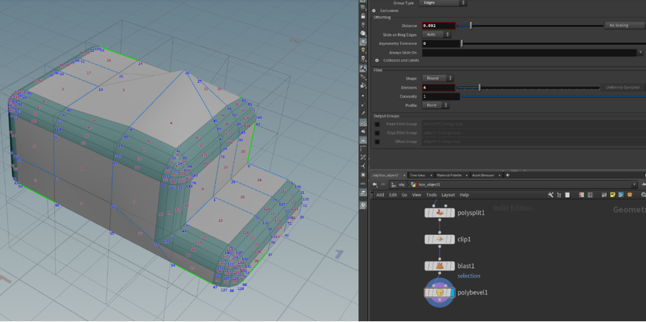Image resolution: width=646 pixels, height=322 pixels.
Task: Click the polysplit1 node icon
Action: click(x=439, y=213)
